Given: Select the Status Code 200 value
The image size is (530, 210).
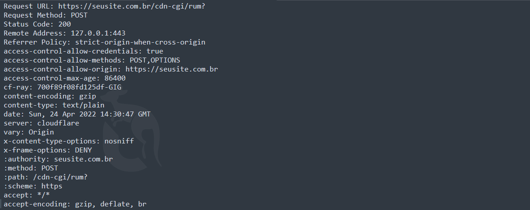Looking at the screenshot, I should [x=64, y=24].
